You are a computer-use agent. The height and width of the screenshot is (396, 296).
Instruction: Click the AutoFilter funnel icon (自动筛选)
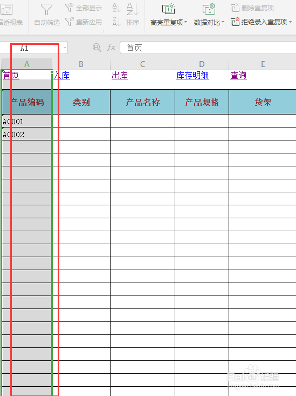point(46,10)
